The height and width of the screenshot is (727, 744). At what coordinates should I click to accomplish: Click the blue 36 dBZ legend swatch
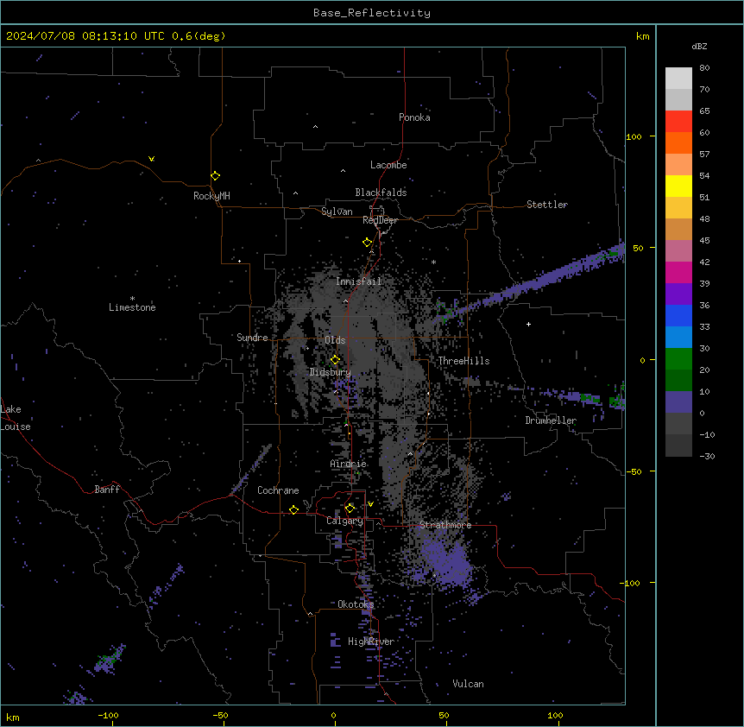tap(678, 316)
